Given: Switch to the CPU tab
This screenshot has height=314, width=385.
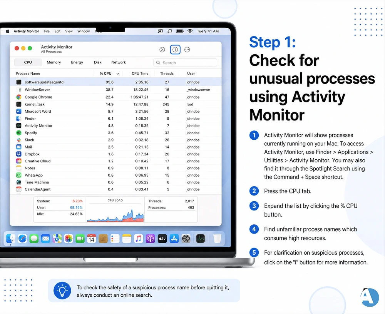Looking at the screenshot, I should coord(28,62).
